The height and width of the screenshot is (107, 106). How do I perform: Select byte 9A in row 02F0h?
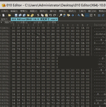[14, 43]
